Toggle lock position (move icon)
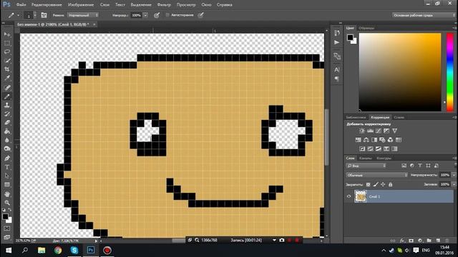 (383, 184)
